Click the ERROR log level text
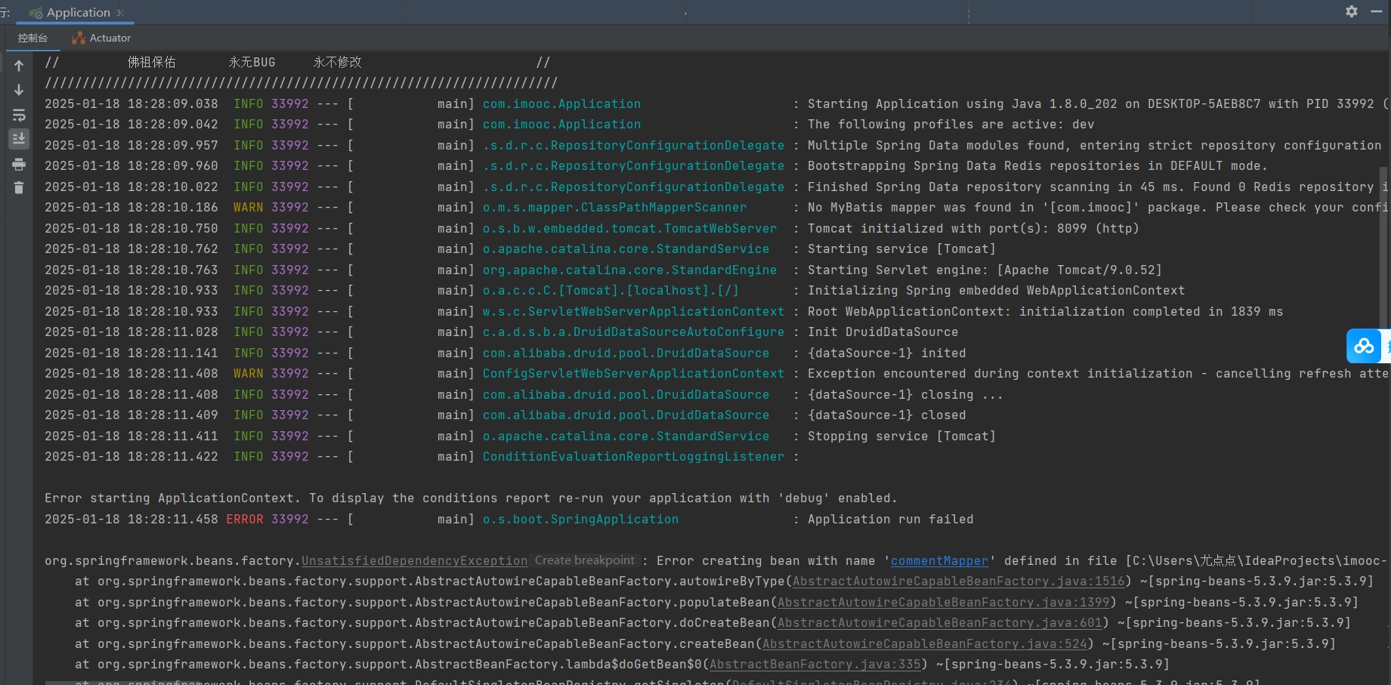 click(x=245, y=520)
